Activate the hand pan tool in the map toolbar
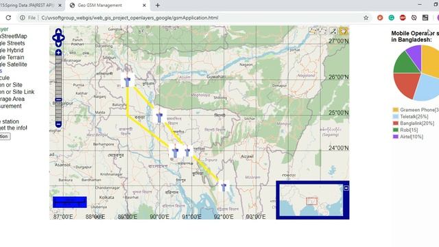 343,31
